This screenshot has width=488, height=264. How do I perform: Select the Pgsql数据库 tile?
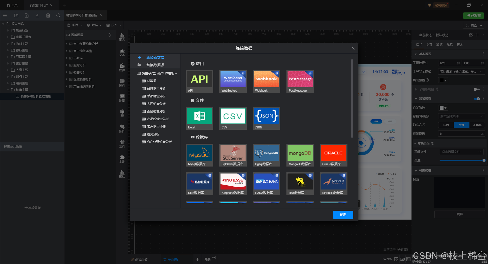tap(267, 155)
